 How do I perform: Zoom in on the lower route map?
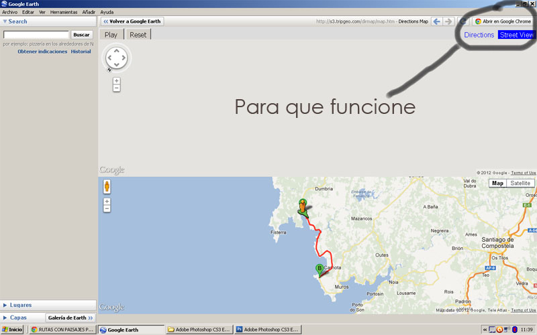click(x=107, y=201)
